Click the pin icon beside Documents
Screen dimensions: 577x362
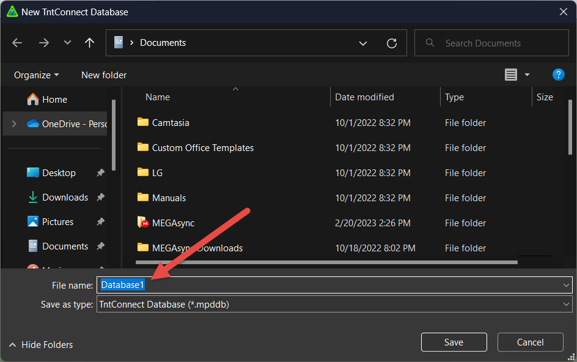(x=100, y=246)
